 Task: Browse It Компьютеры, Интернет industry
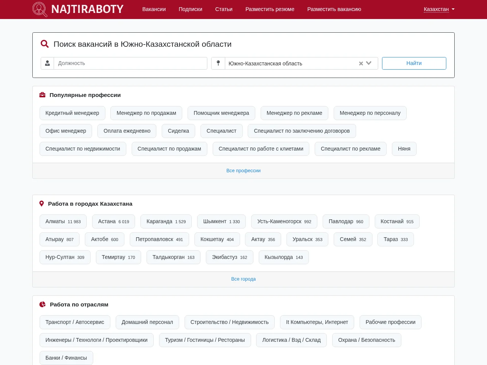317,322
